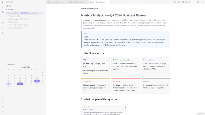This screenshot has width=205, height=115.
Task: Open the stopwatch timer icon in sidebar
Action: pyautogui.click(x=3, y=28)
